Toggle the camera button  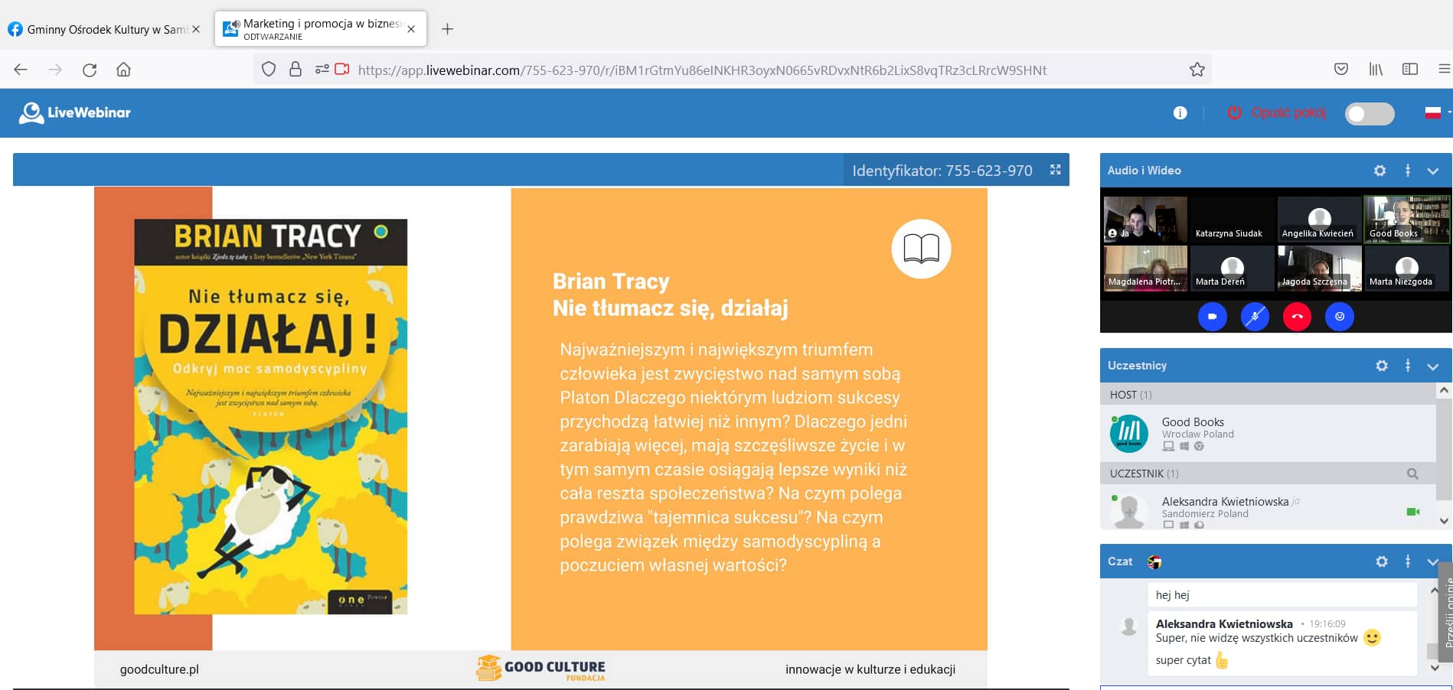pyautogui.click(x=1212, y=317)
